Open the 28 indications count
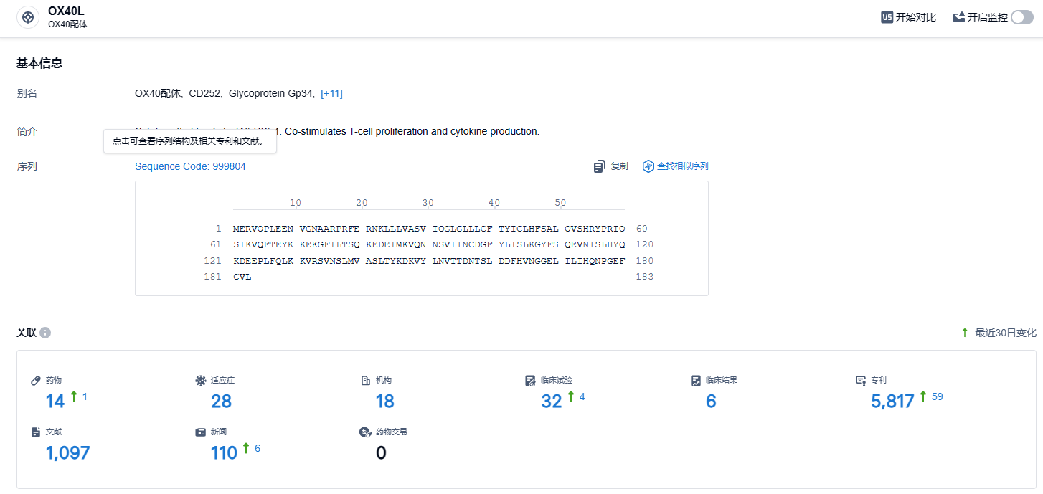Image resolution: width=1043 pixels, height=494 pixels. tap(221, 402)
